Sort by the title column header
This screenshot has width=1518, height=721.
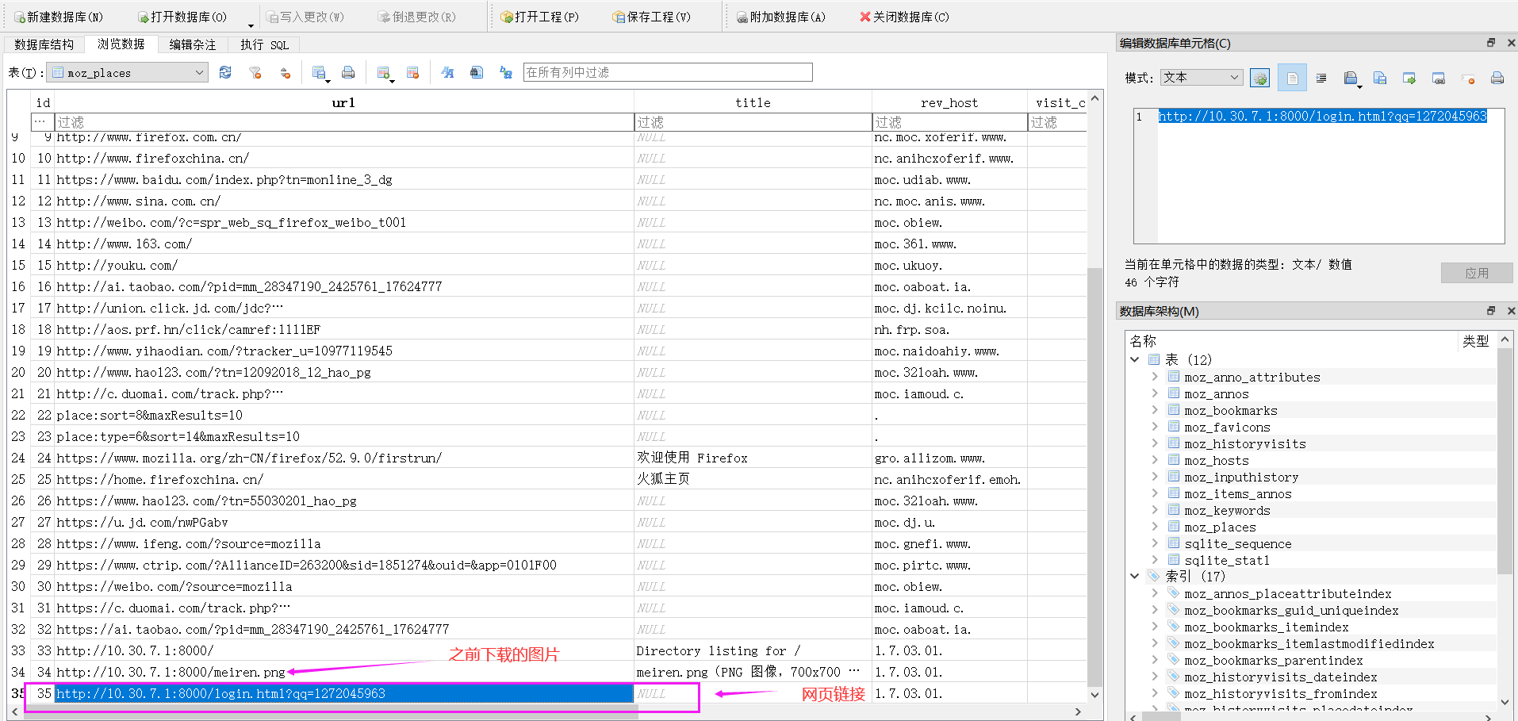pos(753,102)
